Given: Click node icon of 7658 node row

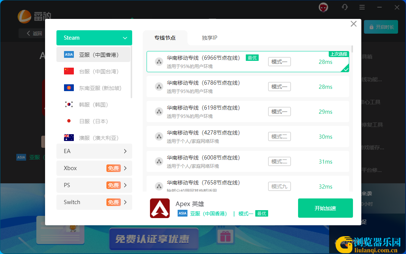Looking at the screenshot, I should pyautogui.click(x=159, y=186).
